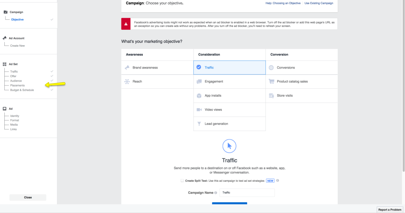405x213 pixels.
Task: Select the Product catalog sales objective
Action: [302, 82]
